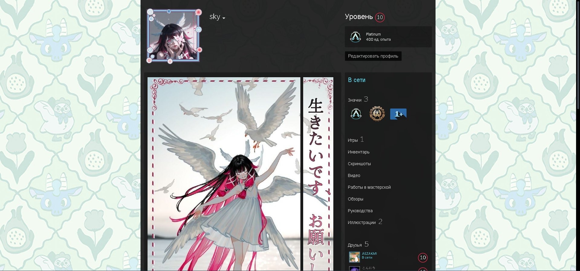580x271 pixels.
Task: Click the '400 ед. опыта' experience text
Action: pyautogui.click(x=378, y=39)
